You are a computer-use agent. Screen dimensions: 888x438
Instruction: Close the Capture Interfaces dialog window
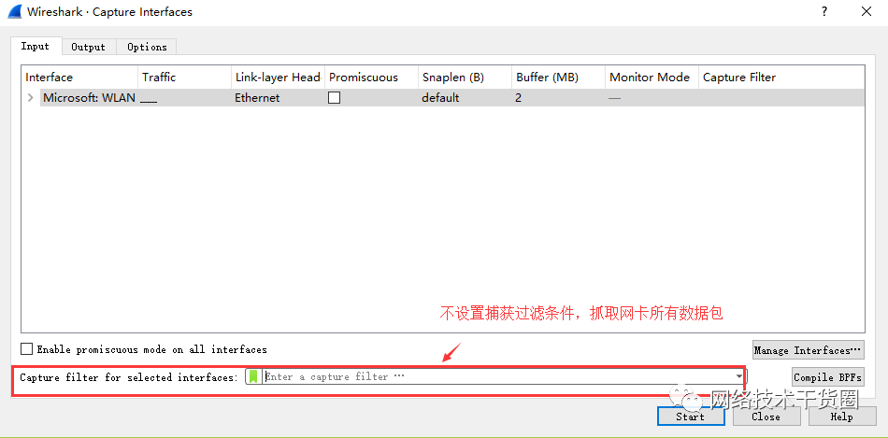point(867,11)
